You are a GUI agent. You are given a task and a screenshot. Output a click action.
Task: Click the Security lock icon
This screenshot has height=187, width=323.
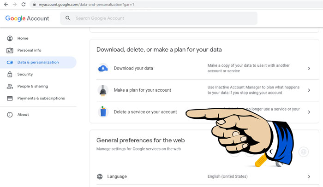click(x=10, y=74)
